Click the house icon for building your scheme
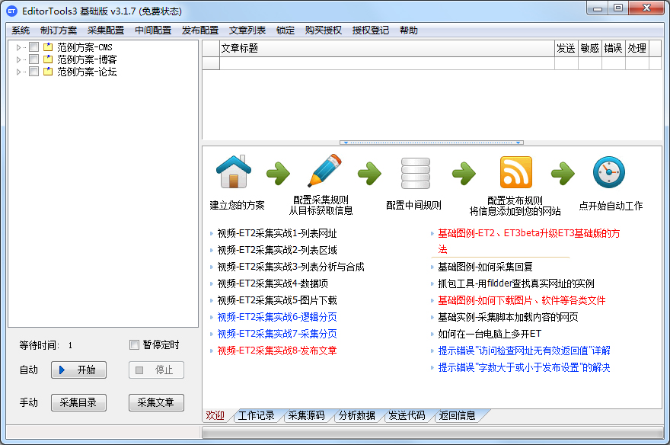This screenshot has width=670, height=445. click(x=234, y=172)
